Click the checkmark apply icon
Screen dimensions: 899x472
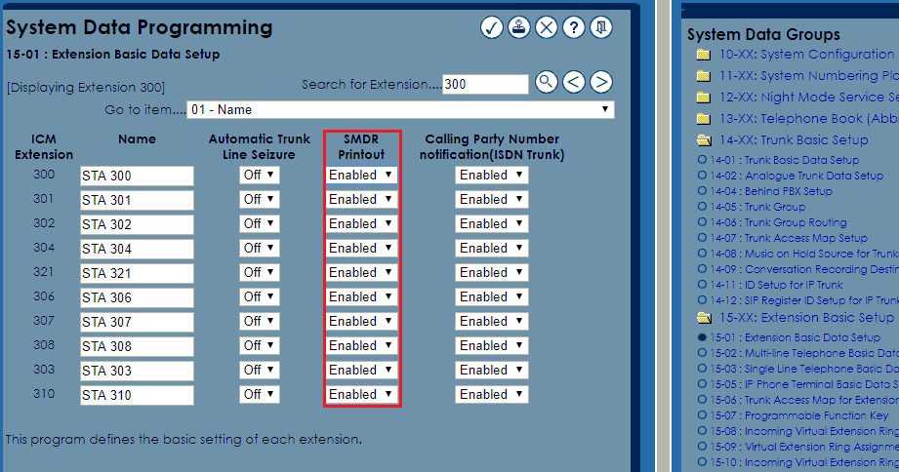pos(492,27)
